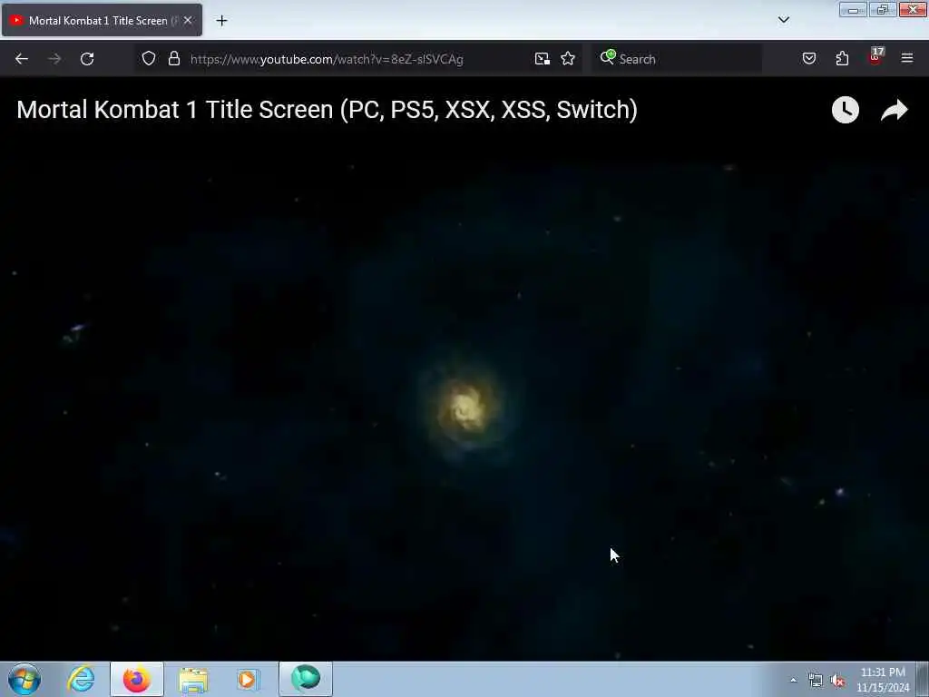Close the Mortal Kombat 1 Title Screen tab
The width and height of the screenshot is (929, 697).
tap(188, 20)
